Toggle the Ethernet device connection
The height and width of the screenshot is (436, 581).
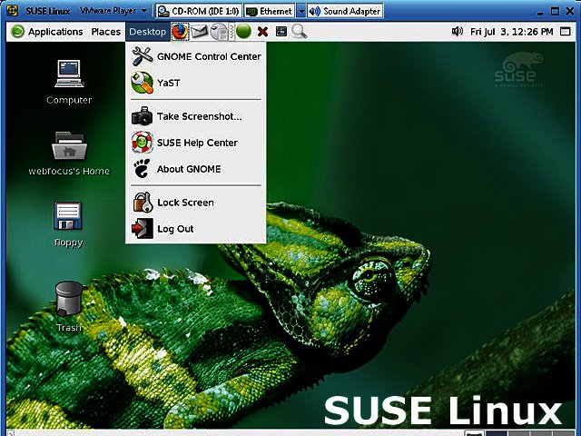[270, 11]
